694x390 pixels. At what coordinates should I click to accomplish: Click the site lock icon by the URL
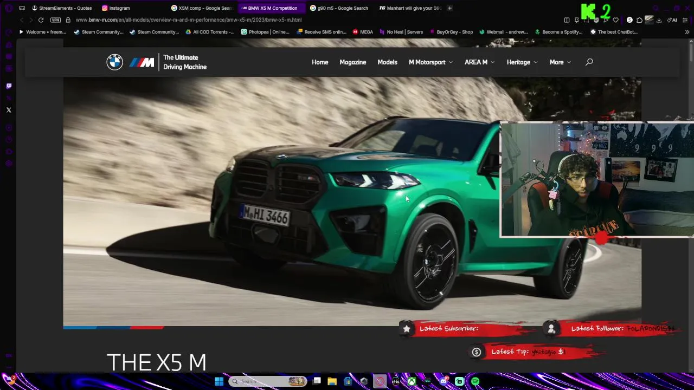[x=68, y=20]
